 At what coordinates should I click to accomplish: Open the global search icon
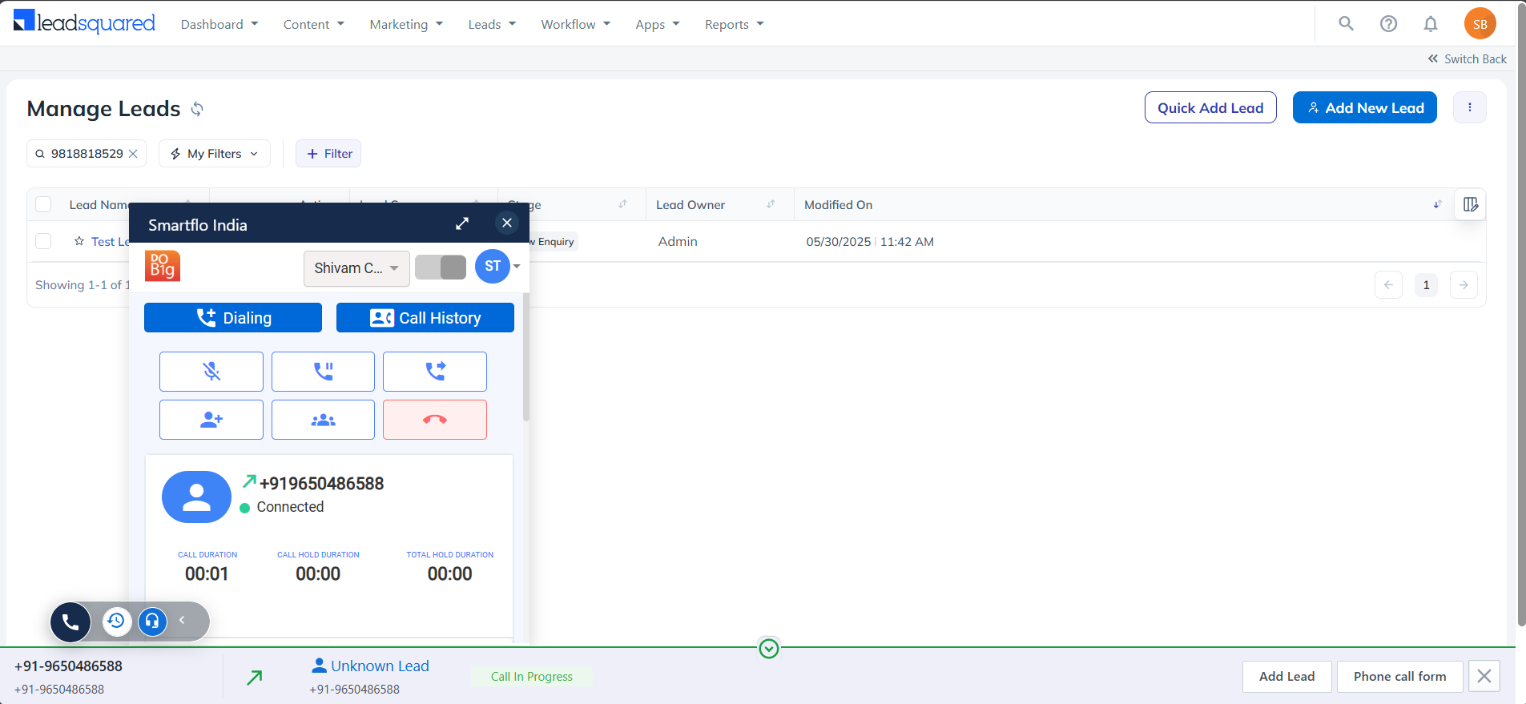coord(1346,24)
